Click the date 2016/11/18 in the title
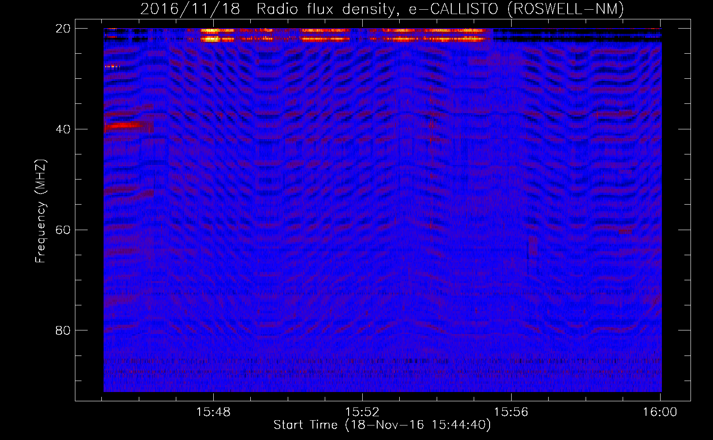713x440 pixels. pos(190,9)
